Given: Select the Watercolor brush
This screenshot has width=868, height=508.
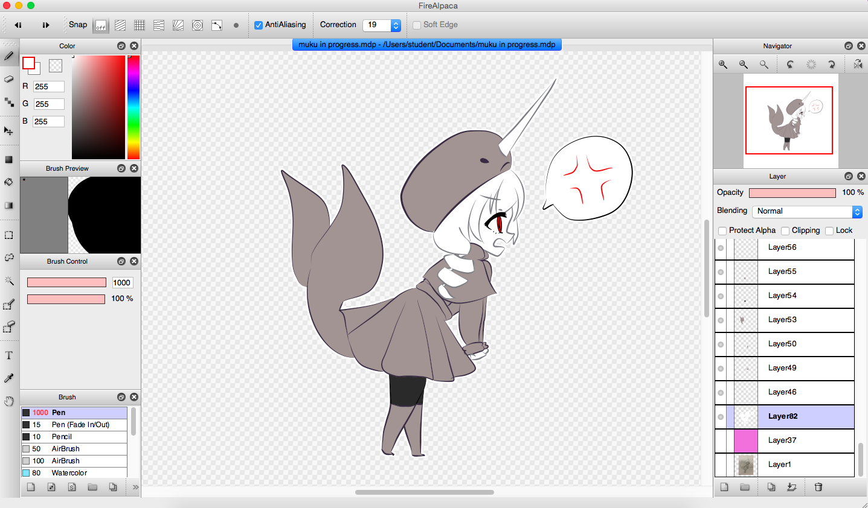Looking at the screenshot, I should (74, 473).
